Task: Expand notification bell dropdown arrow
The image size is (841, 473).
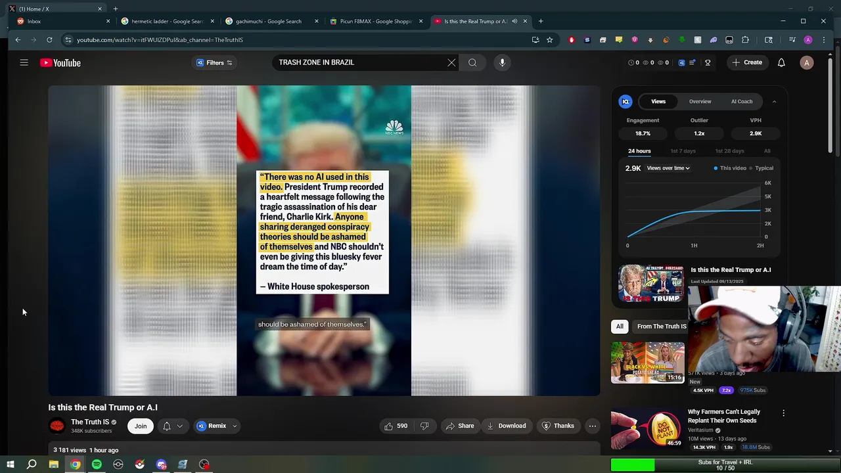Action: 179,426
